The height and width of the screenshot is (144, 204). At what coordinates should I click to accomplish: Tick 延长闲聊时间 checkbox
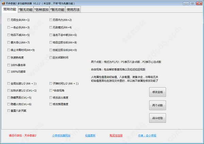point(51,57)
